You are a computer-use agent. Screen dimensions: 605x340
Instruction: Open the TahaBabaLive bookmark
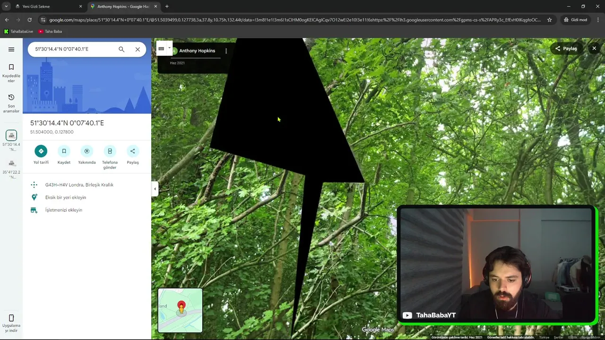[x=19, y=32]
